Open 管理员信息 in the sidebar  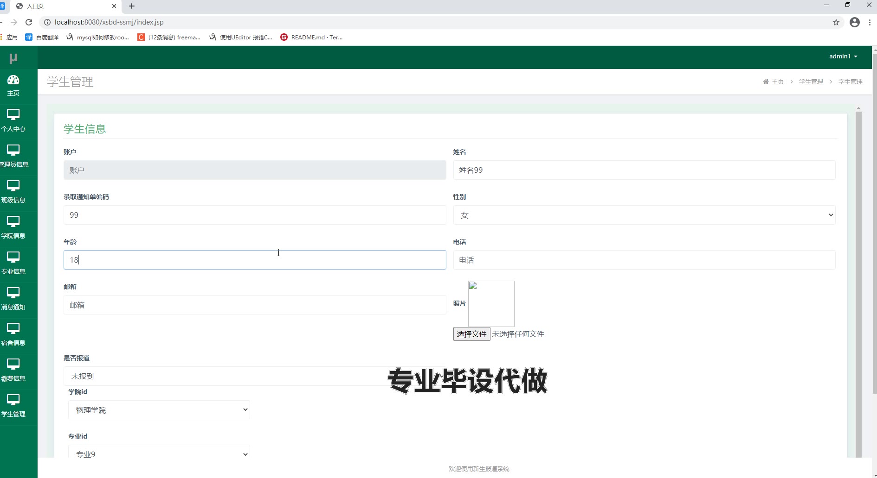[13, 157]
